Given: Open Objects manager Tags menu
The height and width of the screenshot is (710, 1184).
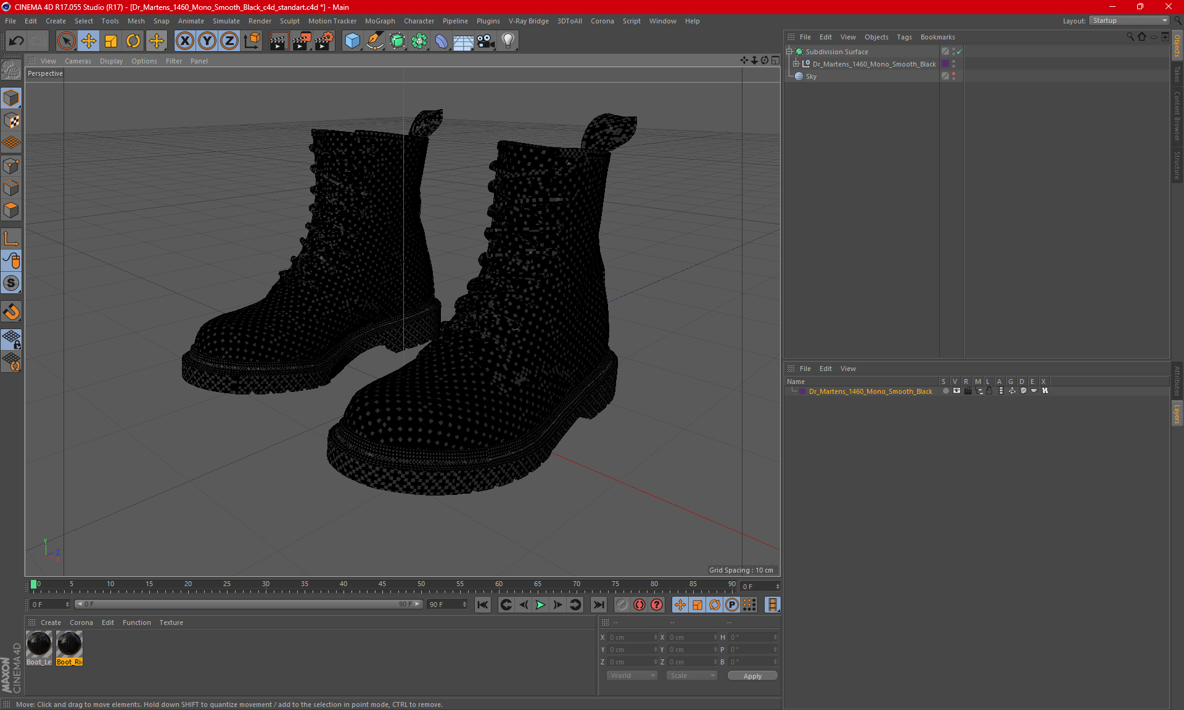Looking at the screenshot, I should 904,37.
